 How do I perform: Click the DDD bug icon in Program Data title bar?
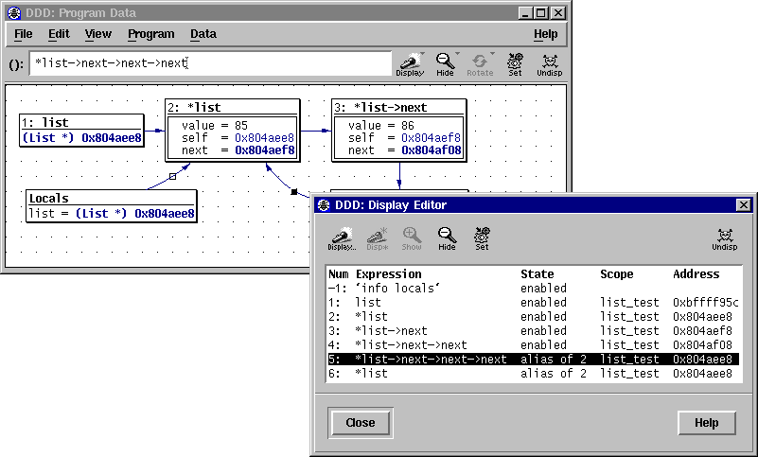click(x=14, y=12)
